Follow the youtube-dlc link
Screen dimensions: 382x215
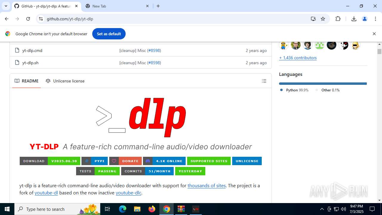[128, 193]
